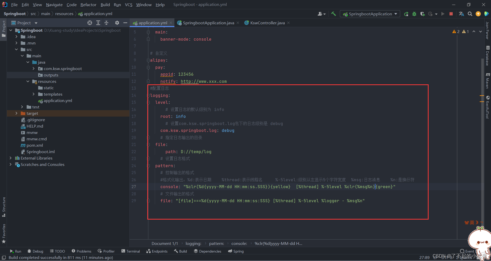Viewport: 491px width, 261px height.
Task: Open the Structure tool window
Action: pyautogui.click(x=4, y=207)
